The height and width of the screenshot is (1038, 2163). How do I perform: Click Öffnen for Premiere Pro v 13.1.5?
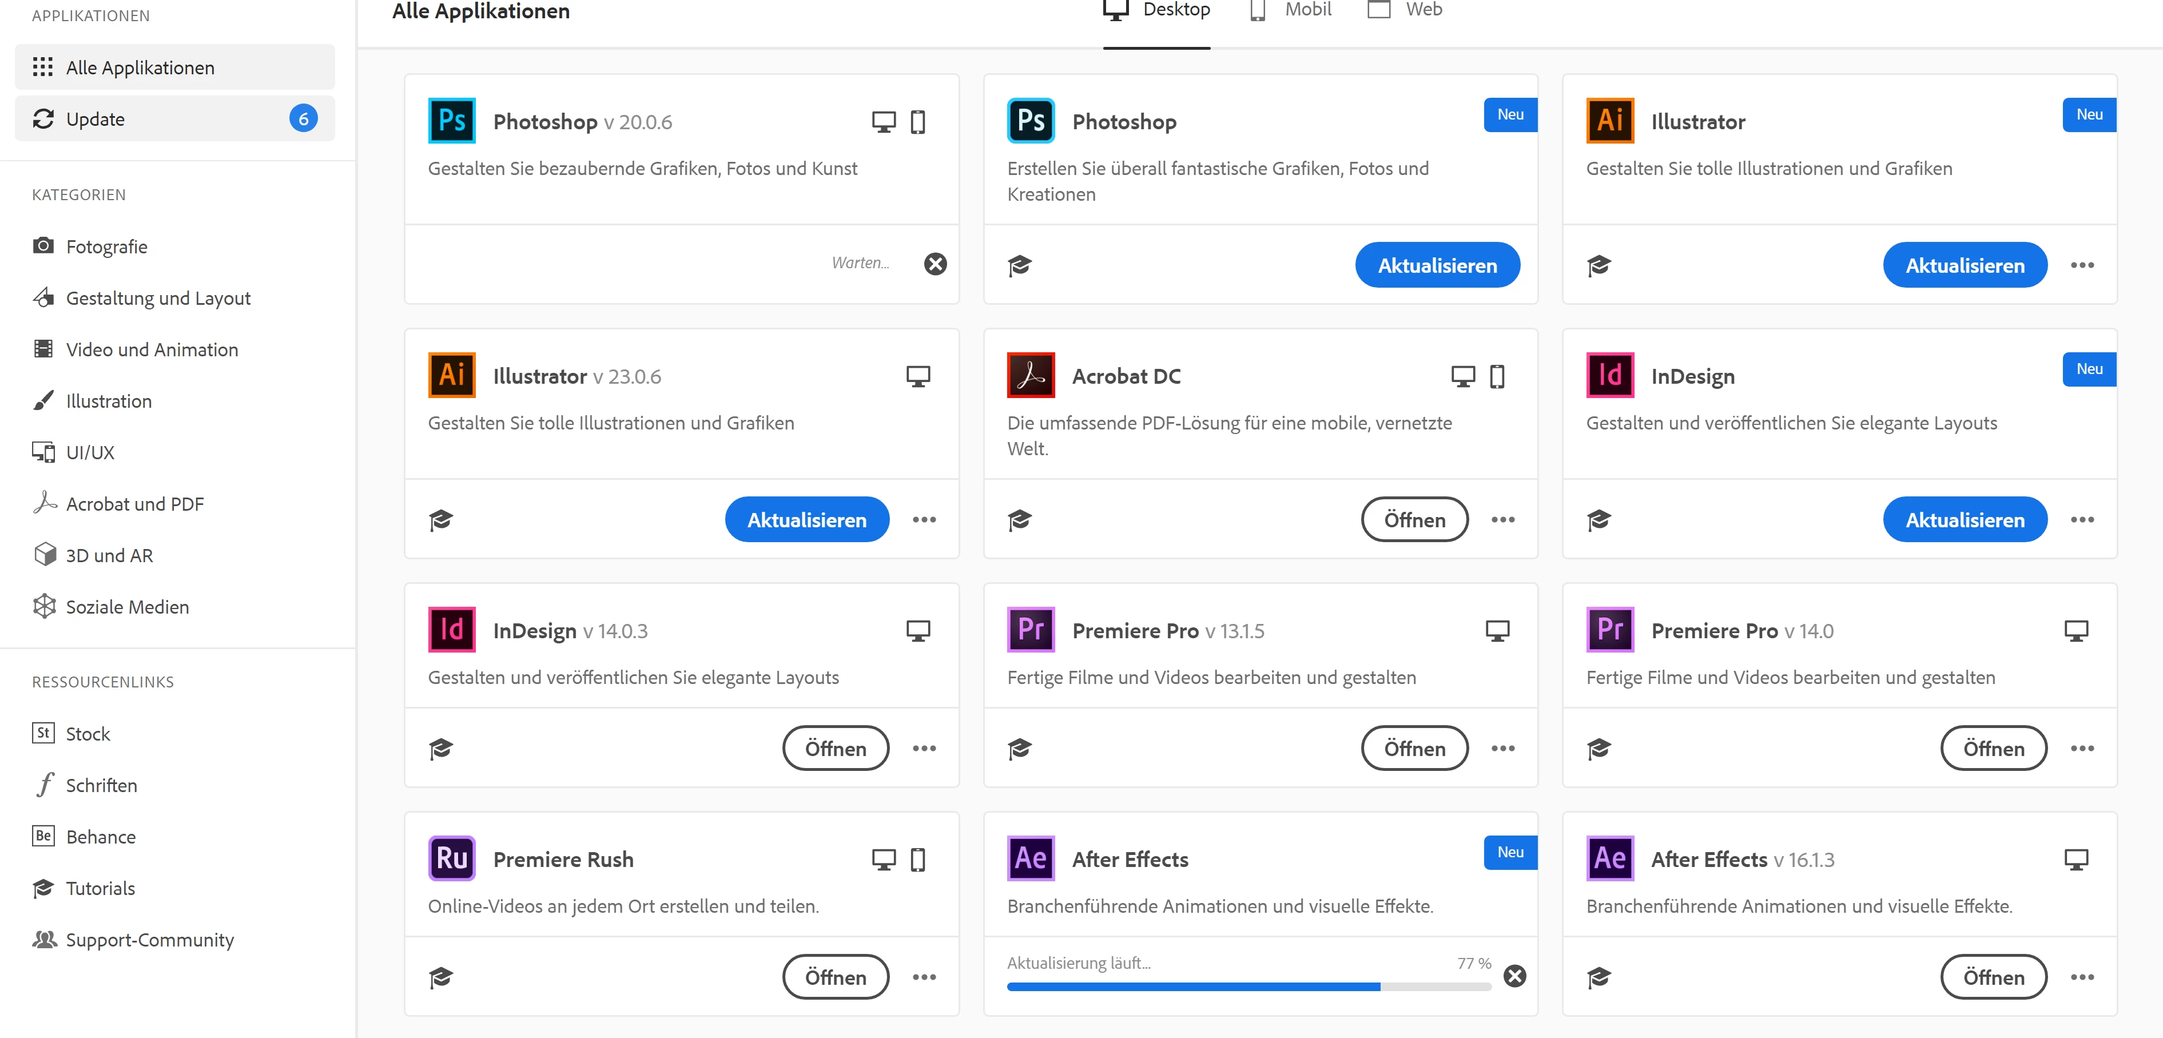[x=1414, y=748]
